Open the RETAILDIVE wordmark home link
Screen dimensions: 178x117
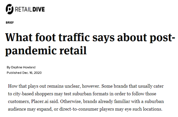click(30, 9)
